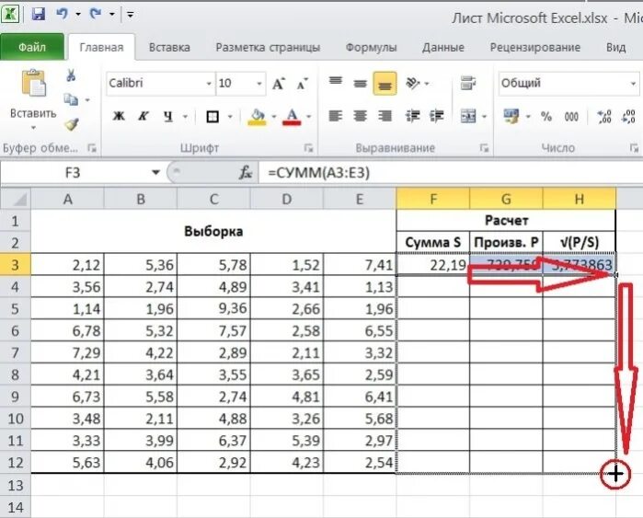This screenshot has height=518, width=643.
Task: Click the Decrease Decimal icon
Action: (x=628, y=117)
